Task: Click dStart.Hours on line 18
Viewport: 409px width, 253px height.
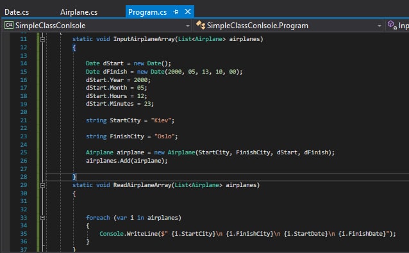Action: tap(106, 96)
